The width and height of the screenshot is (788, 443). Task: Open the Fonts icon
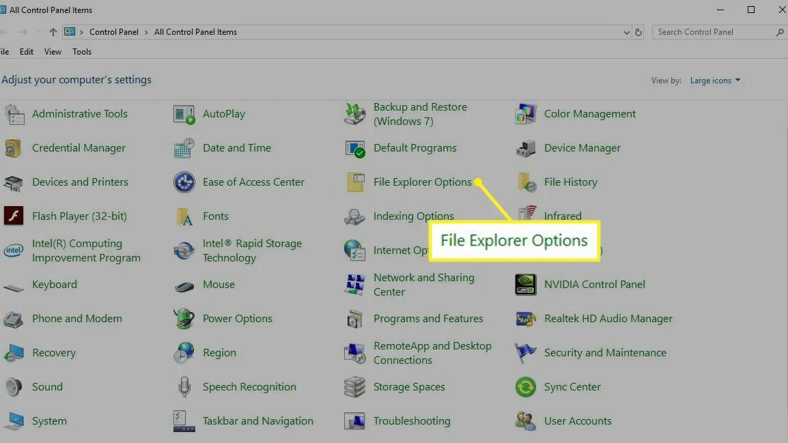tap(184, 216)
